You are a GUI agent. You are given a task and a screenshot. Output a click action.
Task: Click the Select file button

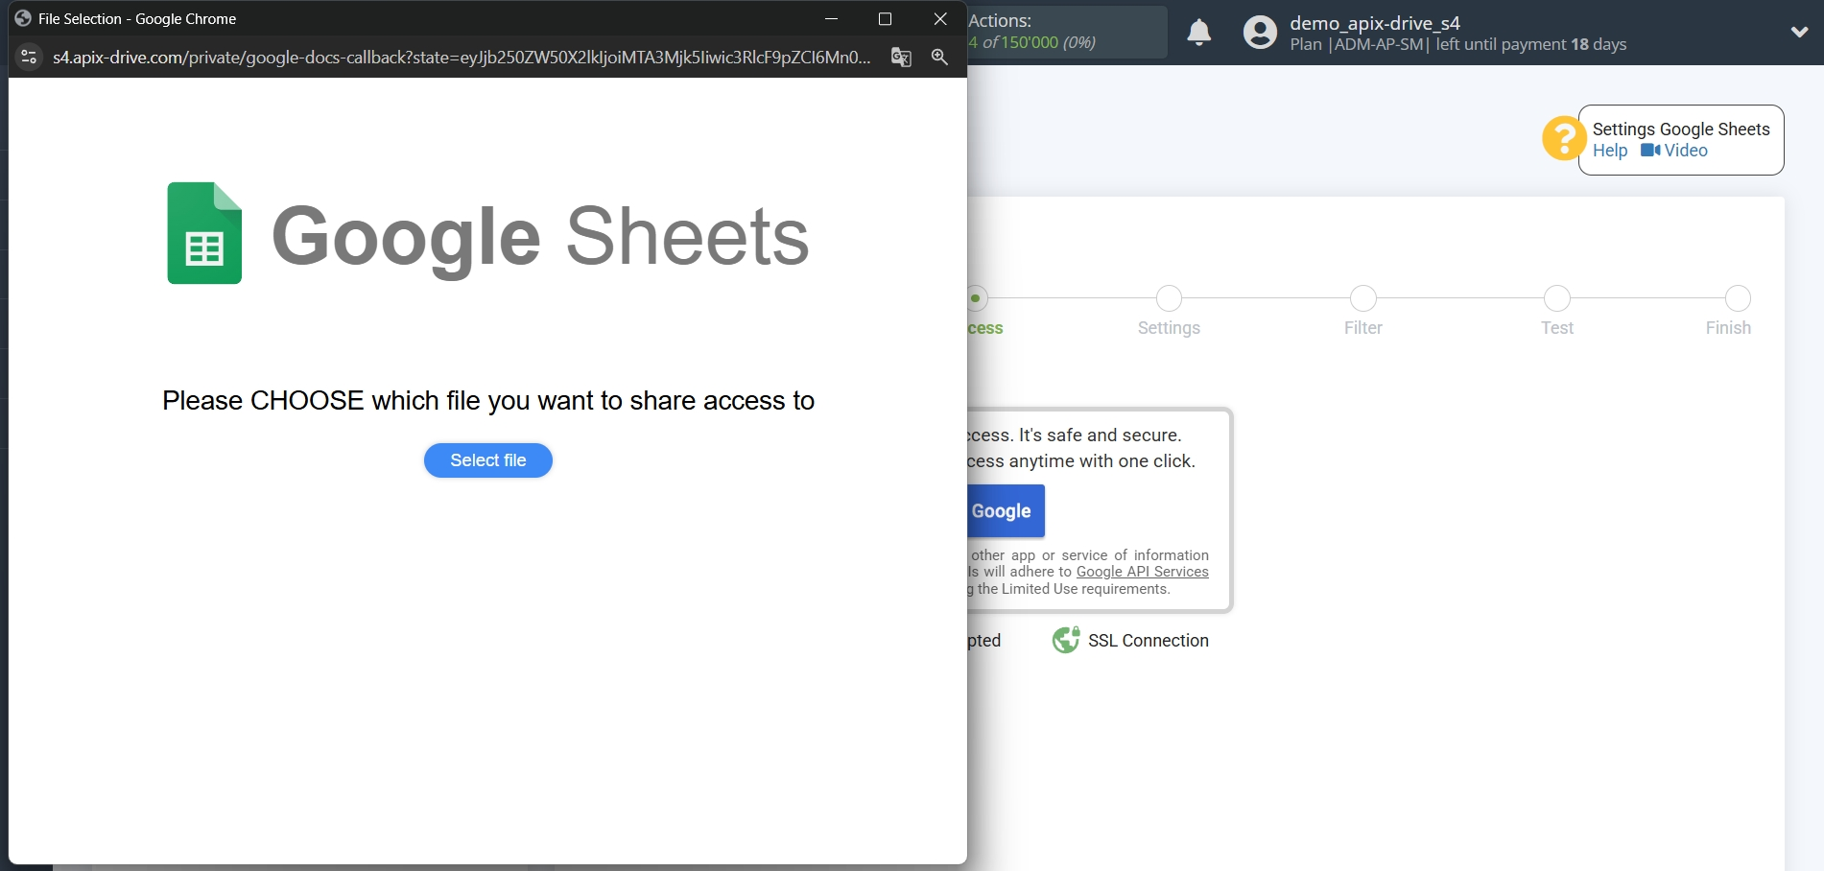tap(487, 460)
